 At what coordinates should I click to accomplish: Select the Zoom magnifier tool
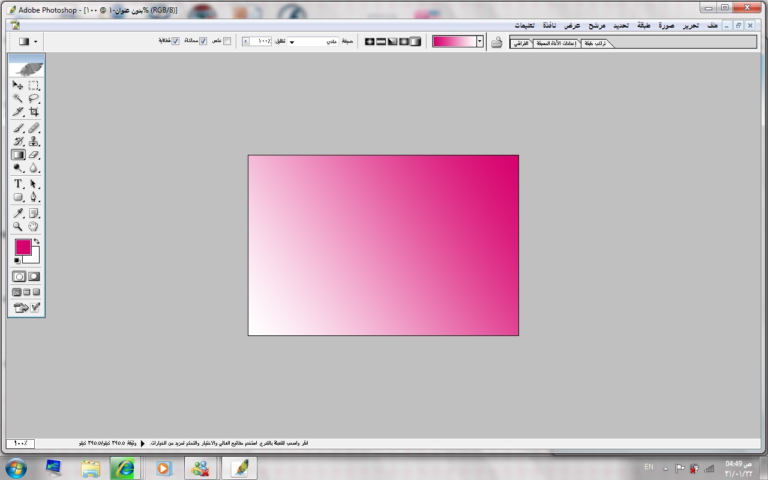pos(18,227)
